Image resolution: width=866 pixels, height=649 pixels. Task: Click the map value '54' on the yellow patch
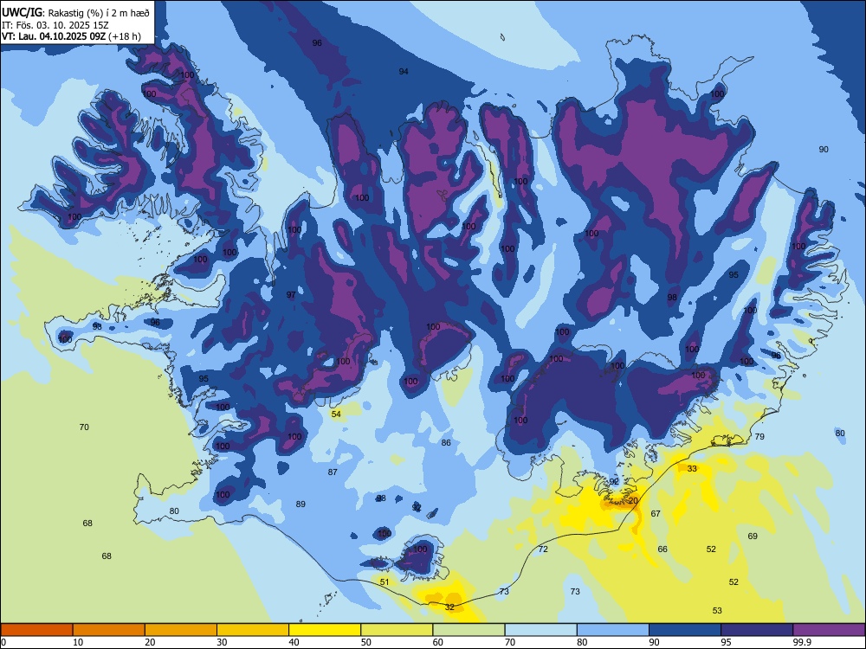[336, 414]
